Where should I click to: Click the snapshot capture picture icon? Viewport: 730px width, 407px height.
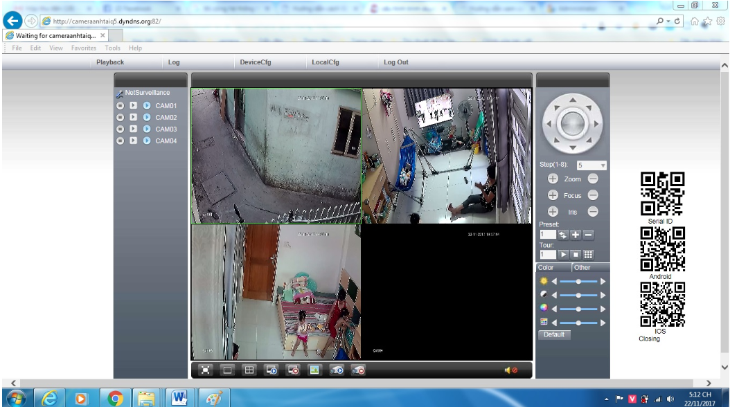(x=314, y=370)
